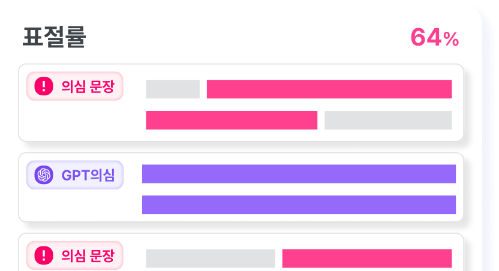Viewport: 499px width, 271px height.
Task: Pick the pink bar in the bottom 의심 문장 card
Action: tap(366, 258)
